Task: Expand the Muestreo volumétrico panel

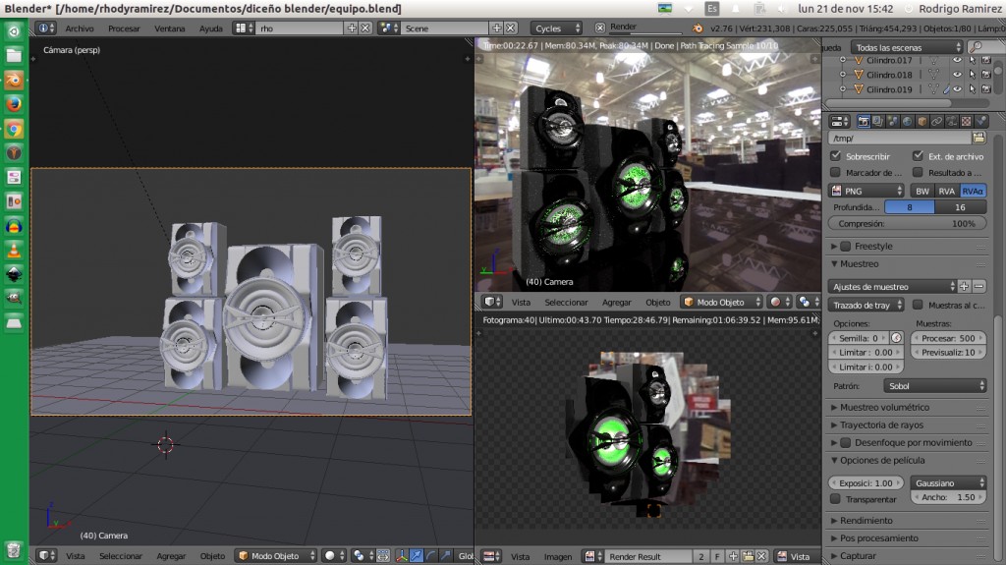Action: coord(883,407)
